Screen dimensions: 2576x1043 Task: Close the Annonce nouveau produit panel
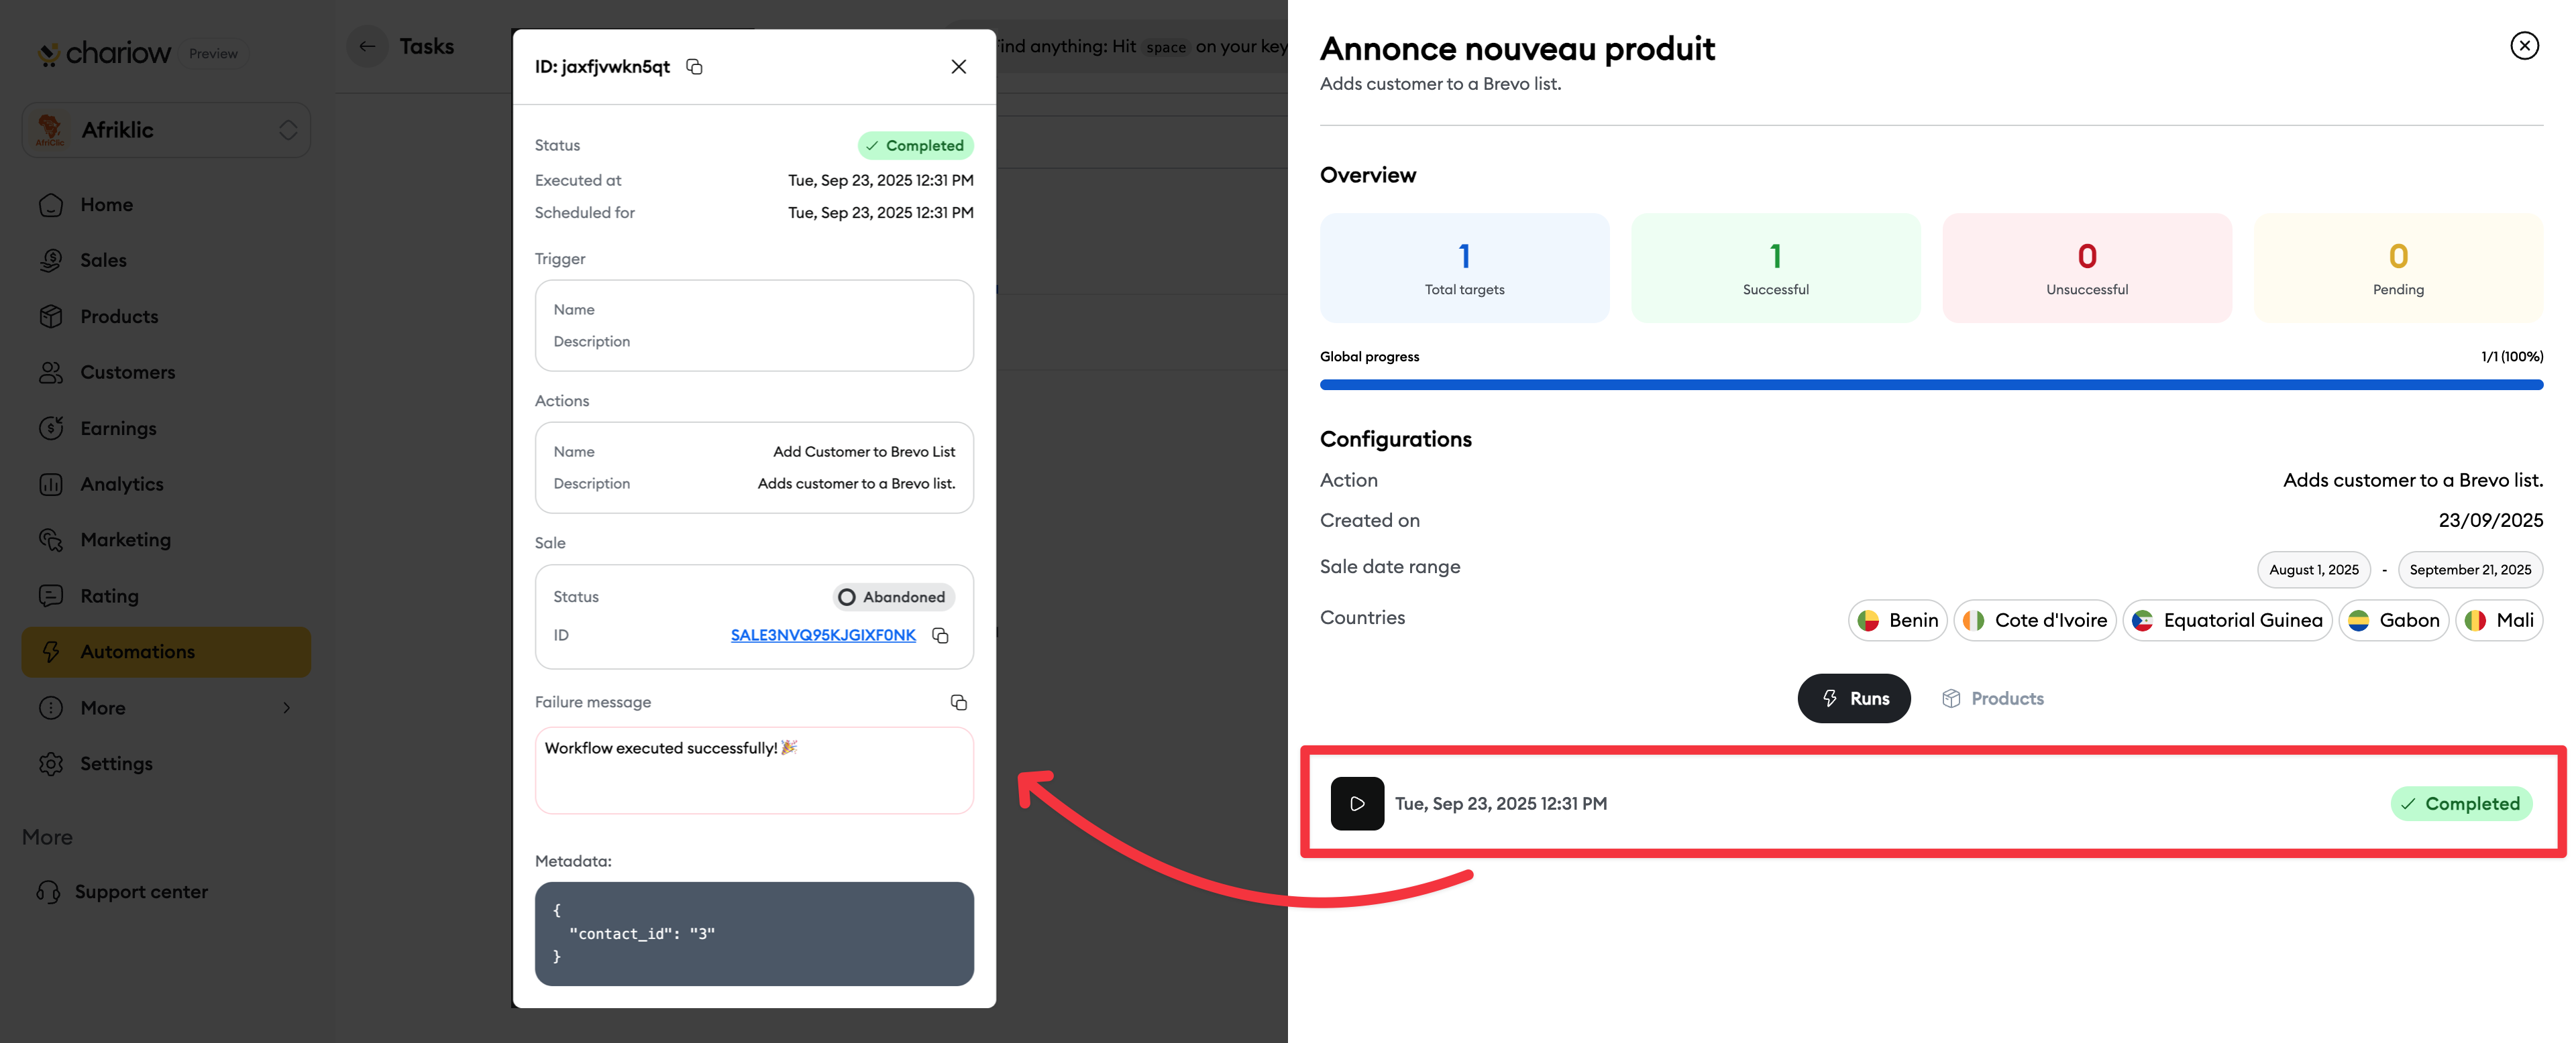[2524, 46]
